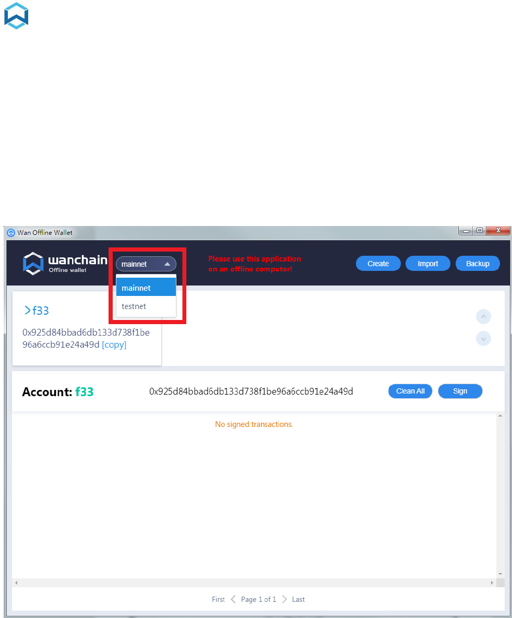Select mainnet from the network list
512x618 pixels.
(146, 288)
